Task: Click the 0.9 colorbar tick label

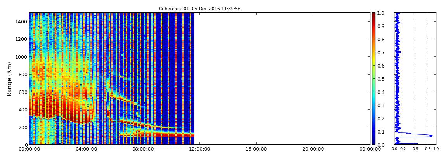Action: pyautogui.click(x=381, y=26)
